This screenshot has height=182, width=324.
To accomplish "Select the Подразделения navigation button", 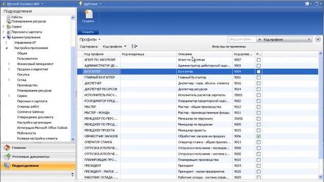I will tap(38, 166).
